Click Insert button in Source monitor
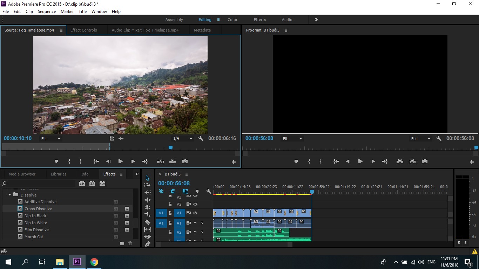Viewport: 479px width, 269px height. coord(160,161)
